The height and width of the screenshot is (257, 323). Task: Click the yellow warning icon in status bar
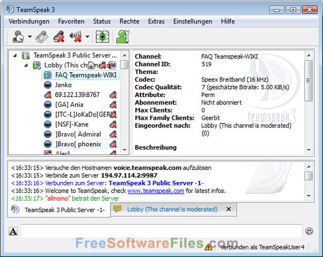tap(208, 247)
